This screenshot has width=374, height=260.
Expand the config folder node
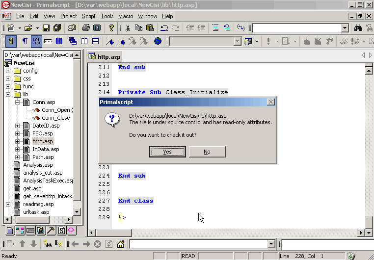[8, 71]
